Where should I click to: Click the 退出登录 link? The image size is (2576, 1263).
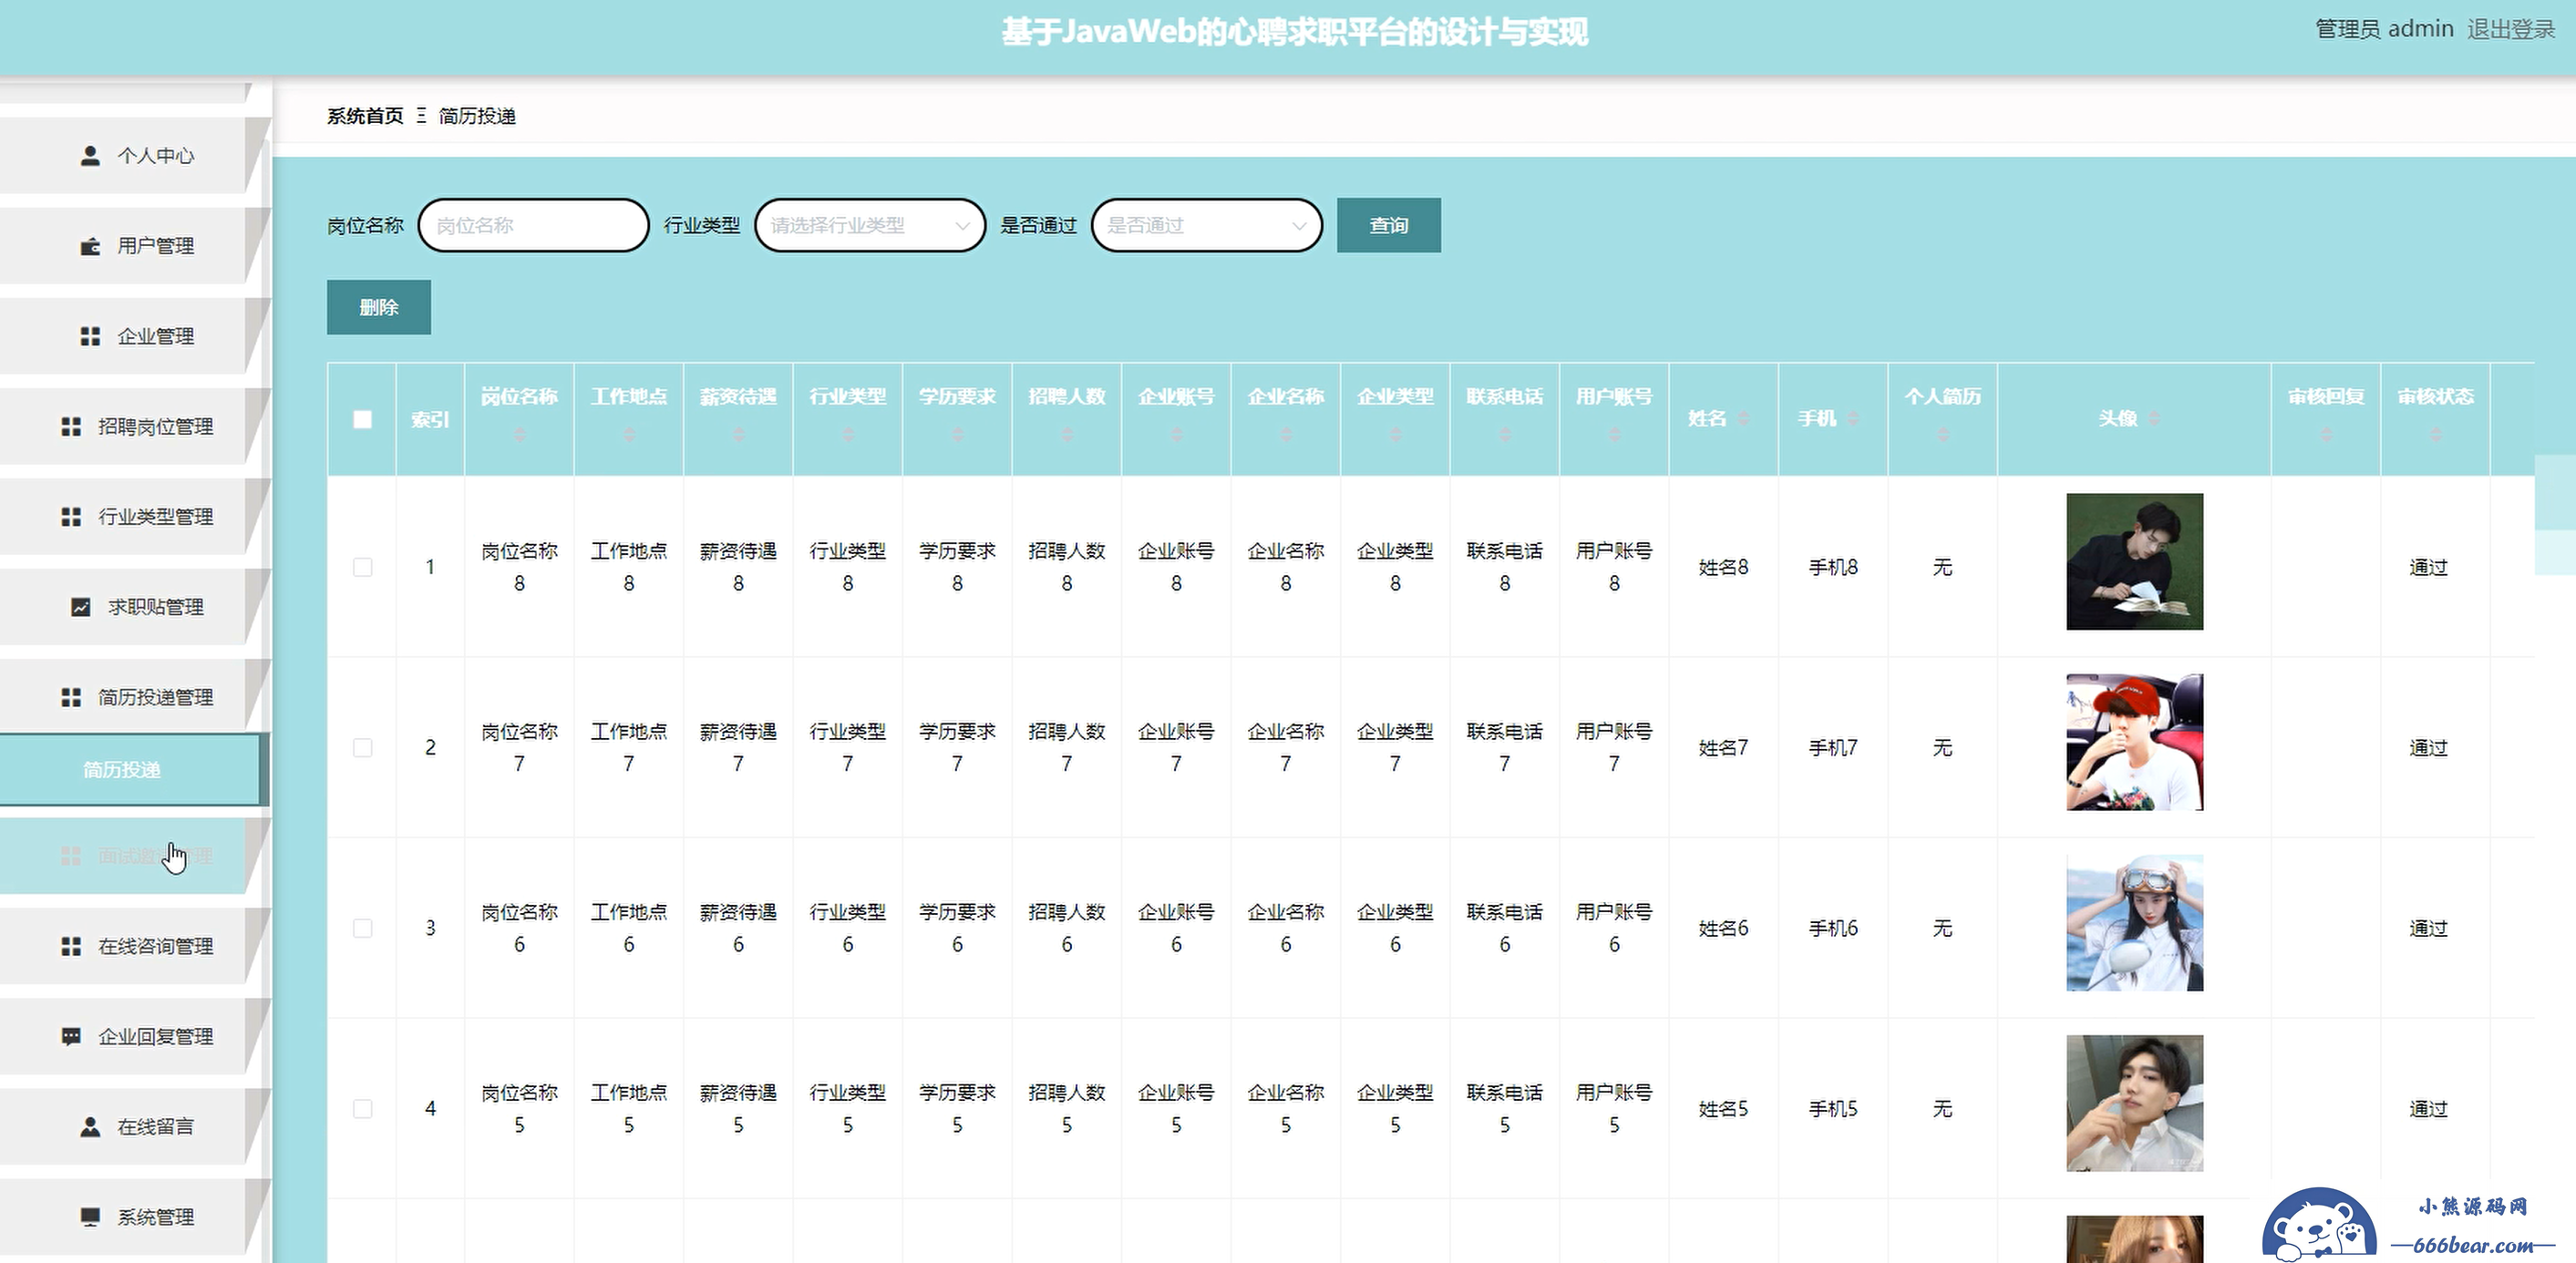coord(2510,29)
